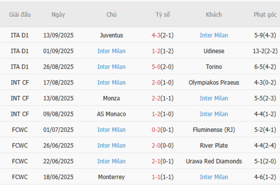Click Inter Milan in the Torino match row

(x=112, y=67)
